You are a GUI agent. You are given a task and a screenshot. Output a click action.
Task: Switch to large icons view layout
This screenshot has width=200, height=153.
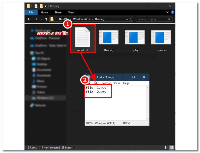pos(172,147)
